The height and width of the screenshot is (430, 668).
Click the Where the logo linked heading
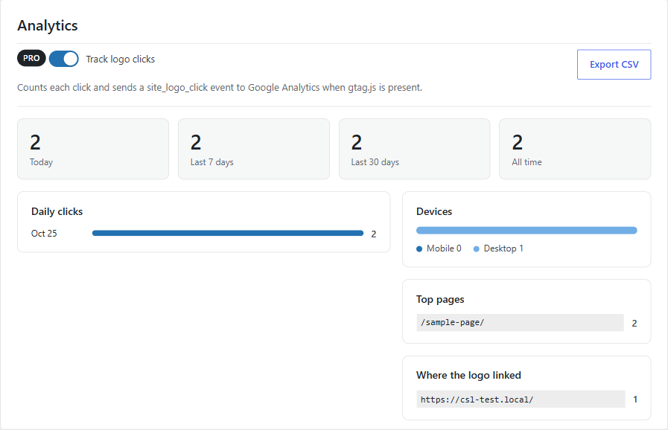[468, 375]
